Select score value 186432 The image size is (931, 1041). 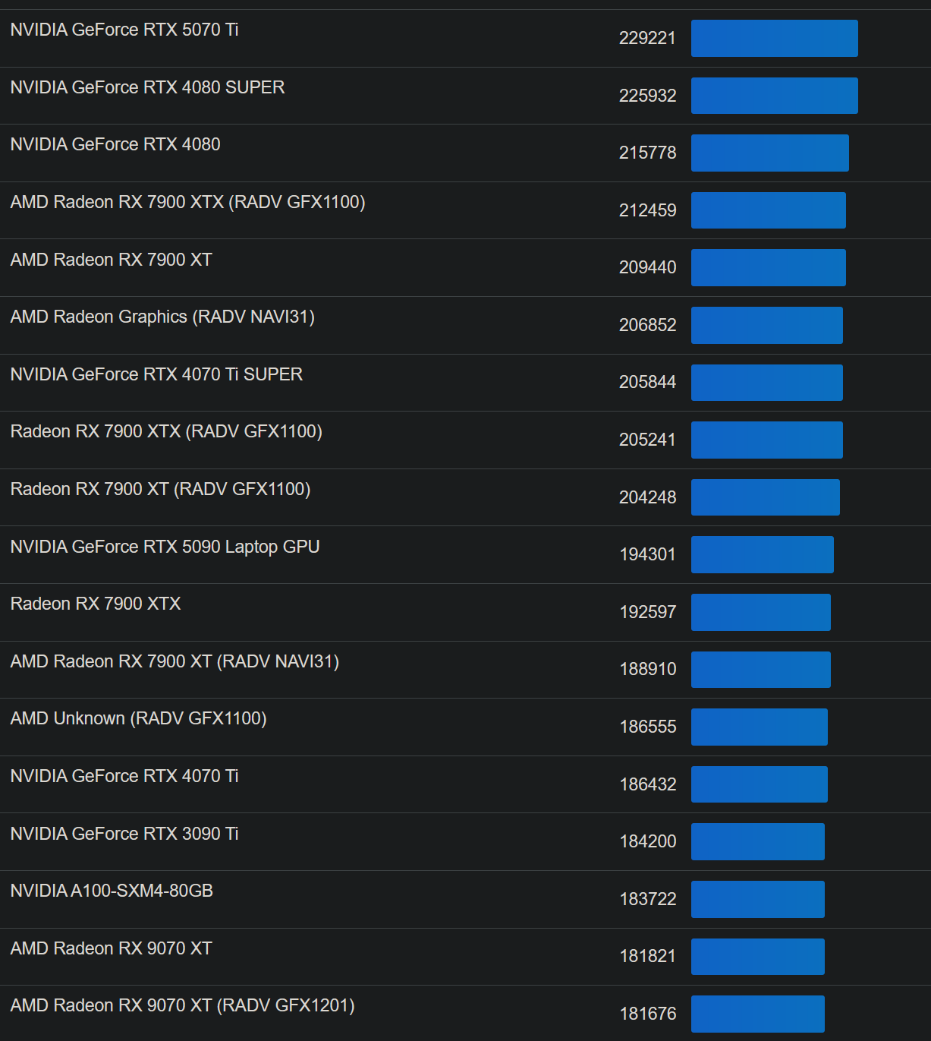pos(647,784)
